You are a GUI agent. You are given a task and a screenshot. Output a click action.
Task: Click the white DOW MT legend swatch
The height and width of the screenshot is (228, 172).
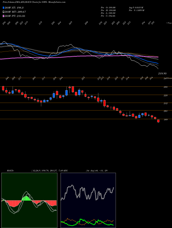(x=3, y=12)
